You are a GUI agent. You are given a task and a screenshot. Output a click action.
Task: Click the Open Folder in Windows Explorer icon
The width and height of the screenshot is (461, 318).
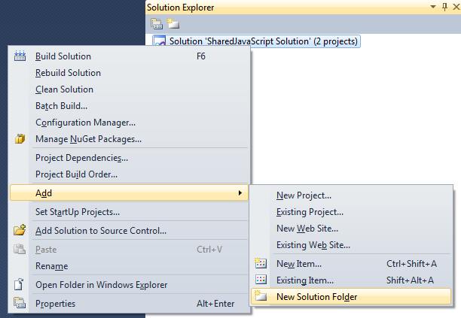pyautogui.click(x=20, y=285)
